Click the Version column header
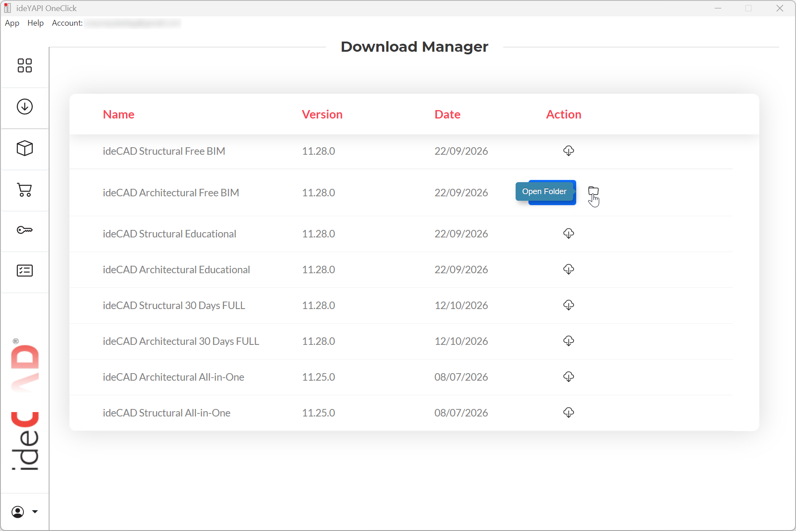Viewport: 796px width, 531px height. [322, 115]
